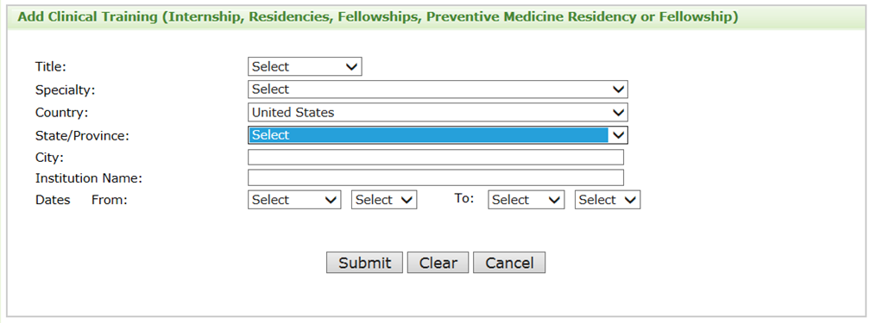This screenshot has width=870, height=323.
Task: Click the Clear button
Action: (x=438, y=263)
